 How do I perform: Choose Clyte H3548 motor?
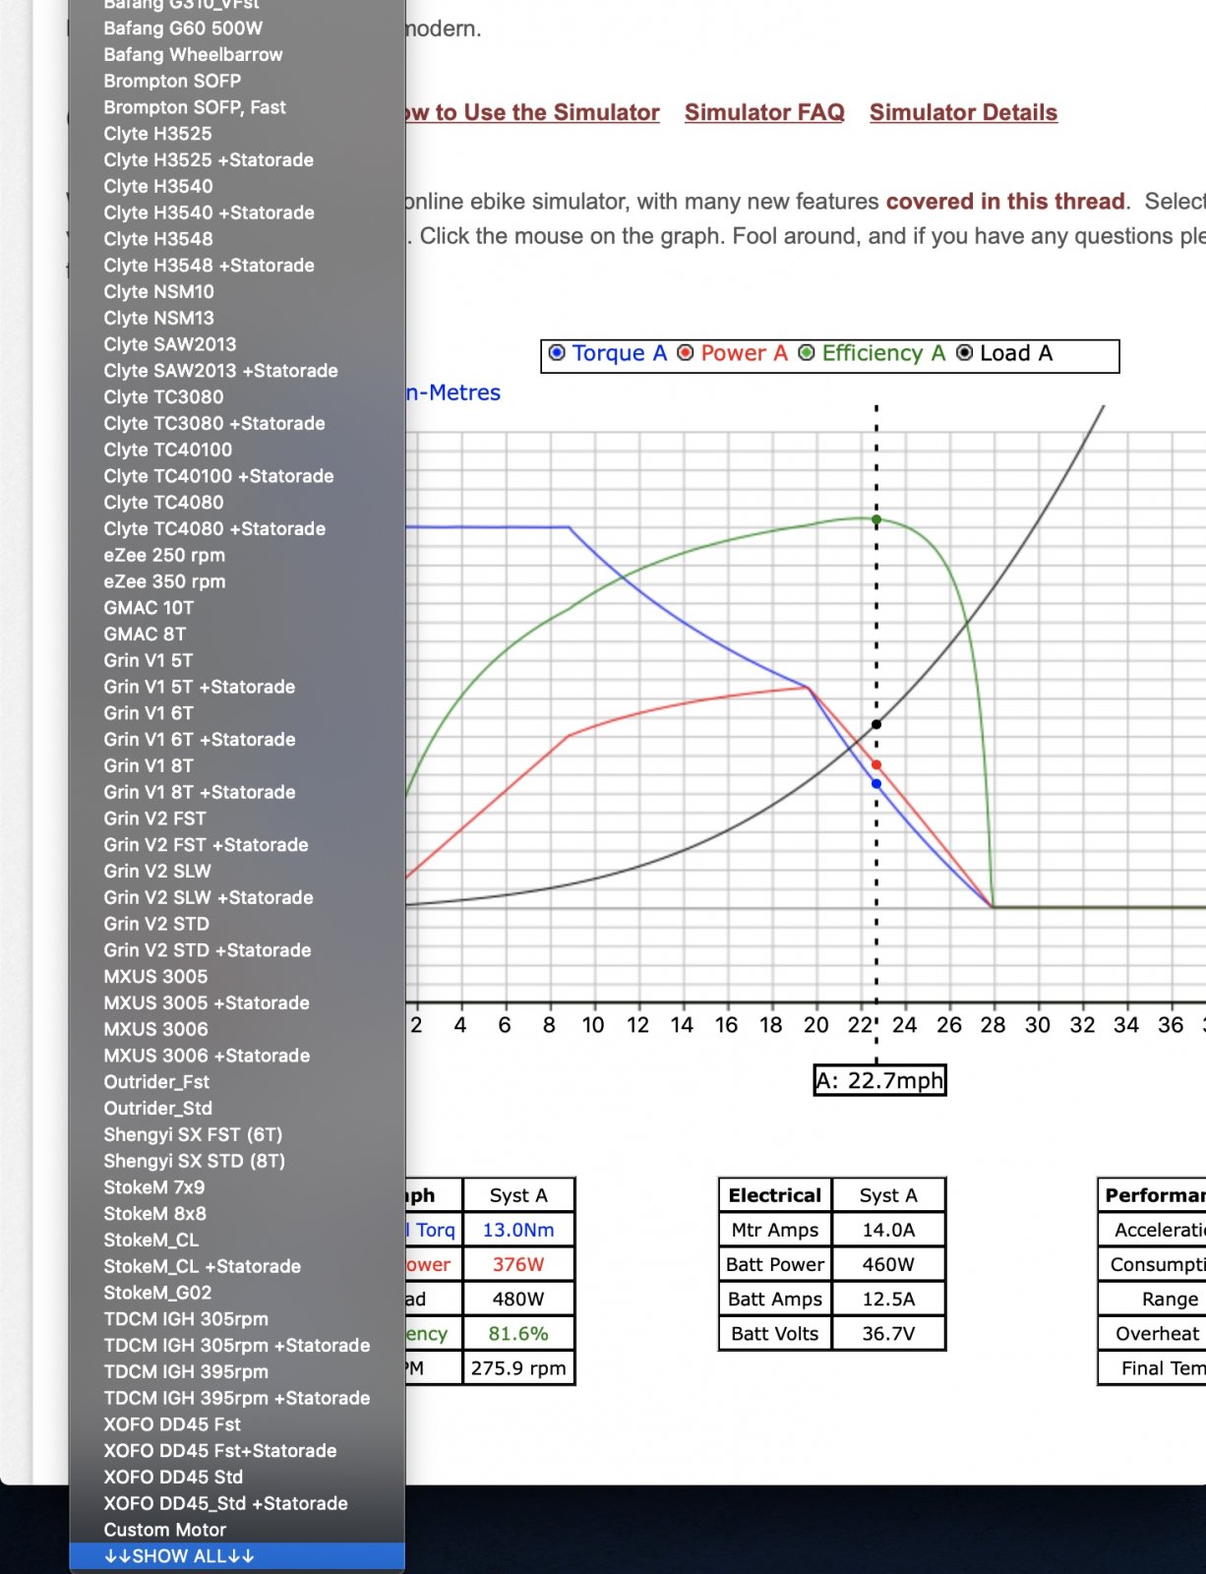click(237, 239)
